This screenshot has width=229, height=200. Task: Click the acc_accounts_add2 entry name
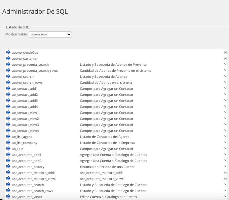[27, 161]
